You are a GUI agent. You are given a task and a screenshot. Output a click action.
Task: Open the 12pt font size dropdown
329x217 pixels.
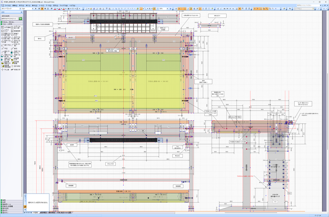(x=33, y=9)
